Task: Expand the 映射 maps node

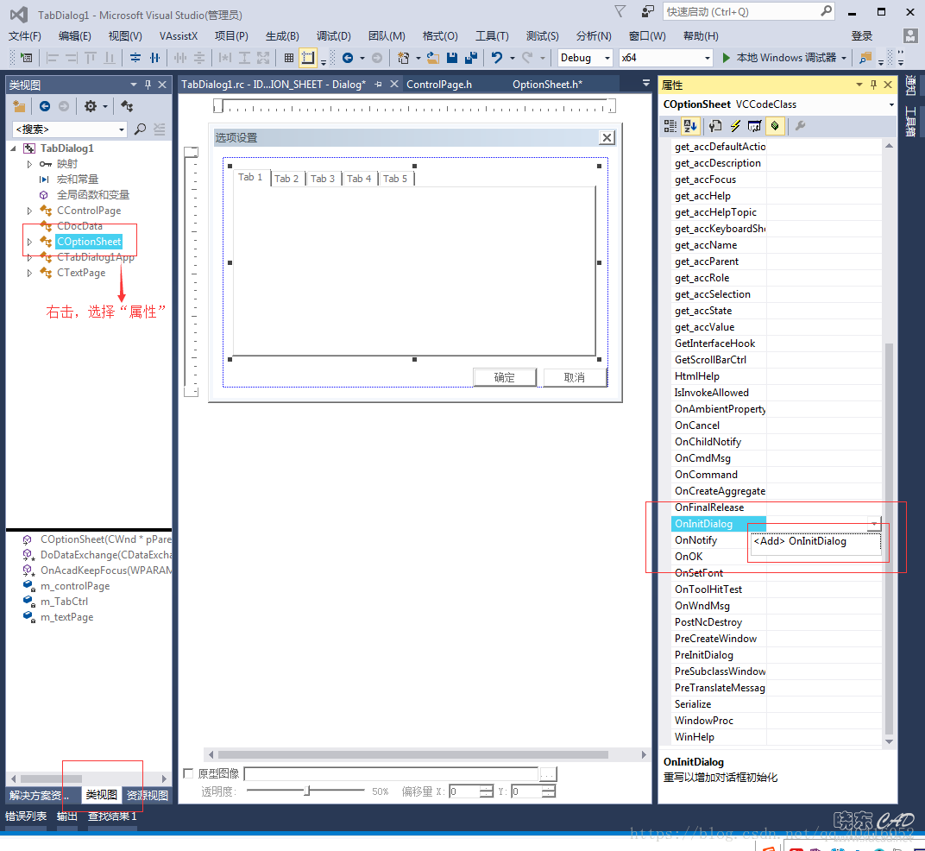Action: coord(29,164)
